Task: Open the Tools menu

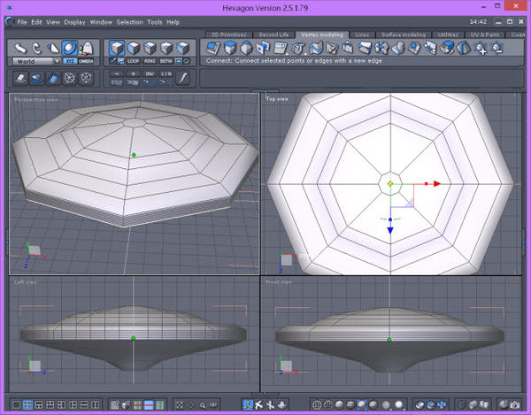Action: pos(155,21)
